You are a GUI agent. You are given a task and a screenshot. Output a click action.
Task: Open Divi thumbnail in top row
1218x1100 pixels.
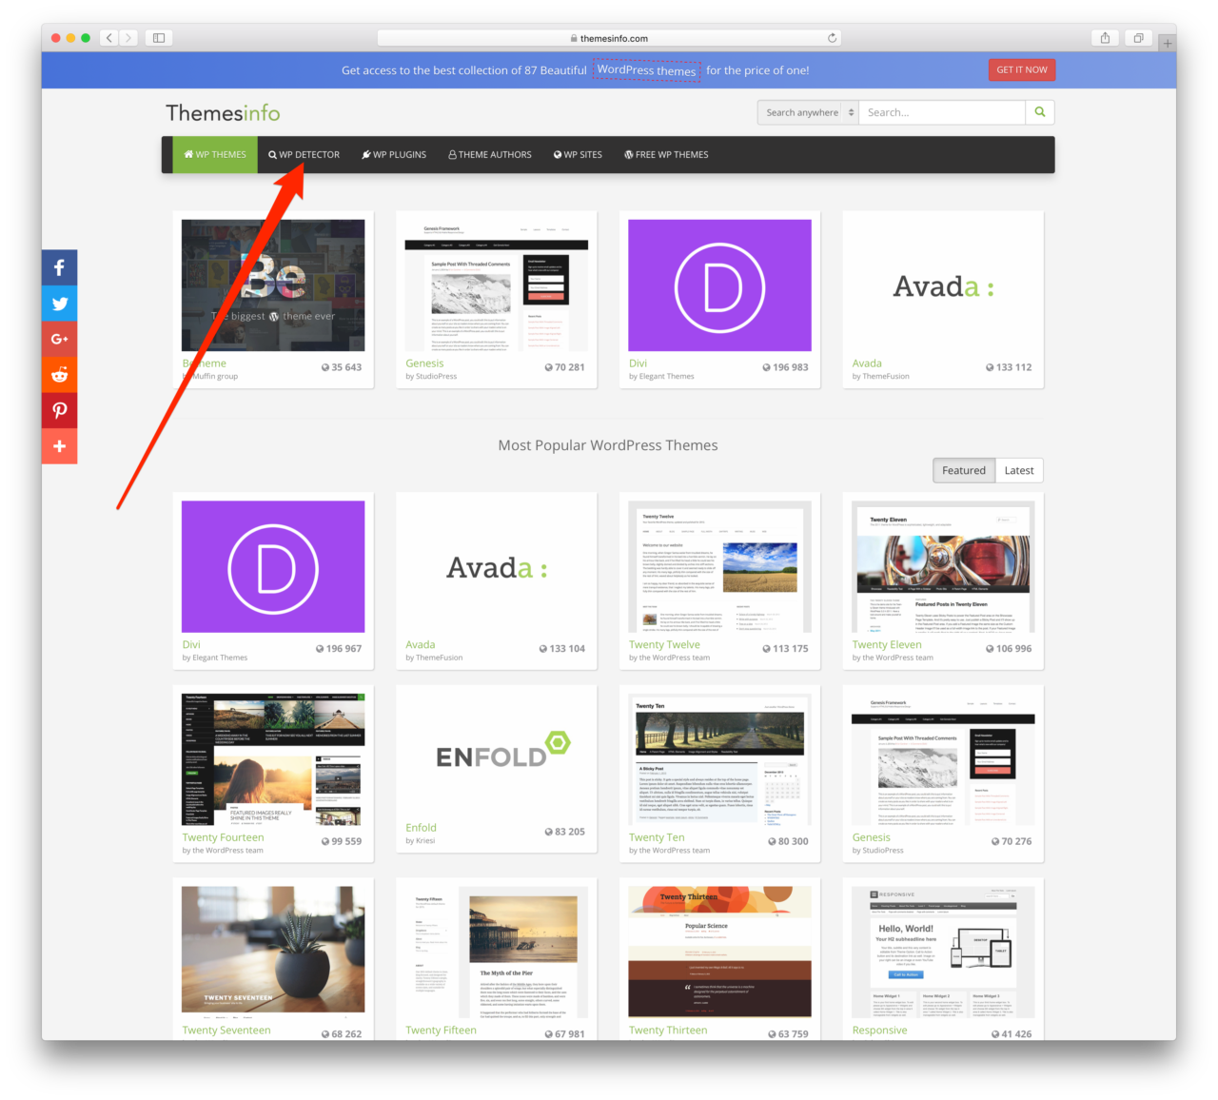click(720, 285)
